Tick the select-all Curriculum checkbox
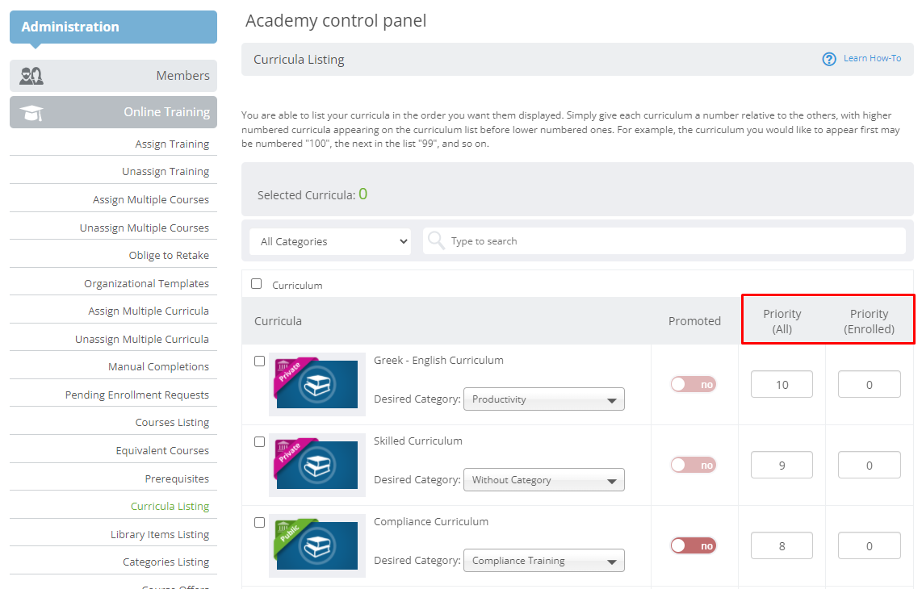Screen dimensions: 922x589 [x=257, y=284]
